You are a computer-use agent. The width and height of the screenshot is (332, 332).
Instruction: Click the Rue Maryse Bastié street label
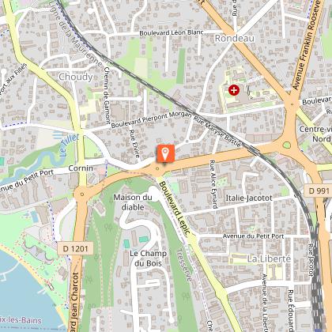pyautogui.click(x=217, y=131)
